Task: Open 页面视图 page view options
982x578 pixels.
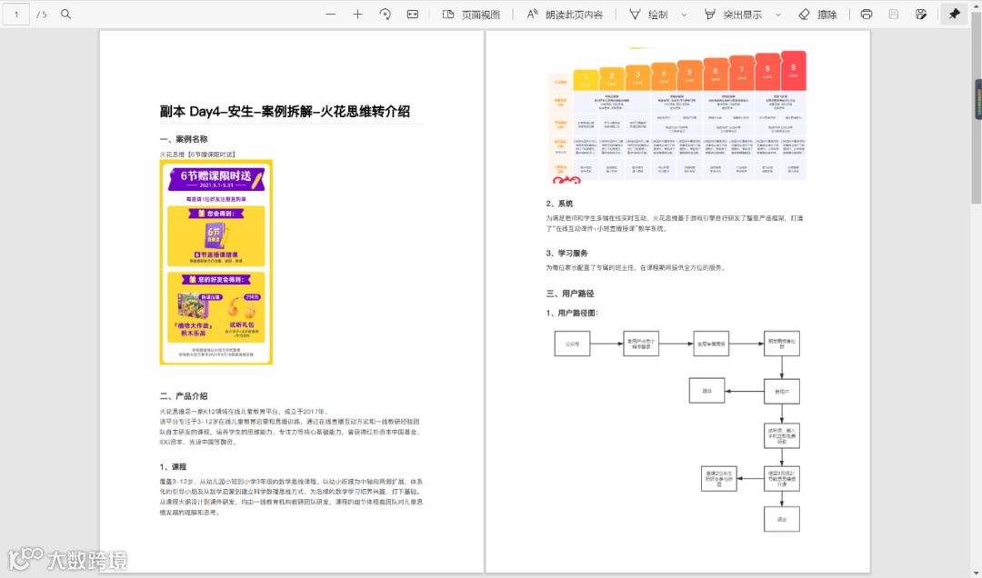Action: pyautogui.click(x=471, y=14)
